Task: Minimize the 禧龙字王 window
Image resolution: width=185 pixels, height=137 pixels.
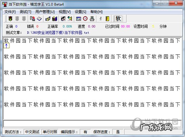Action: click(x=157, y=3)
